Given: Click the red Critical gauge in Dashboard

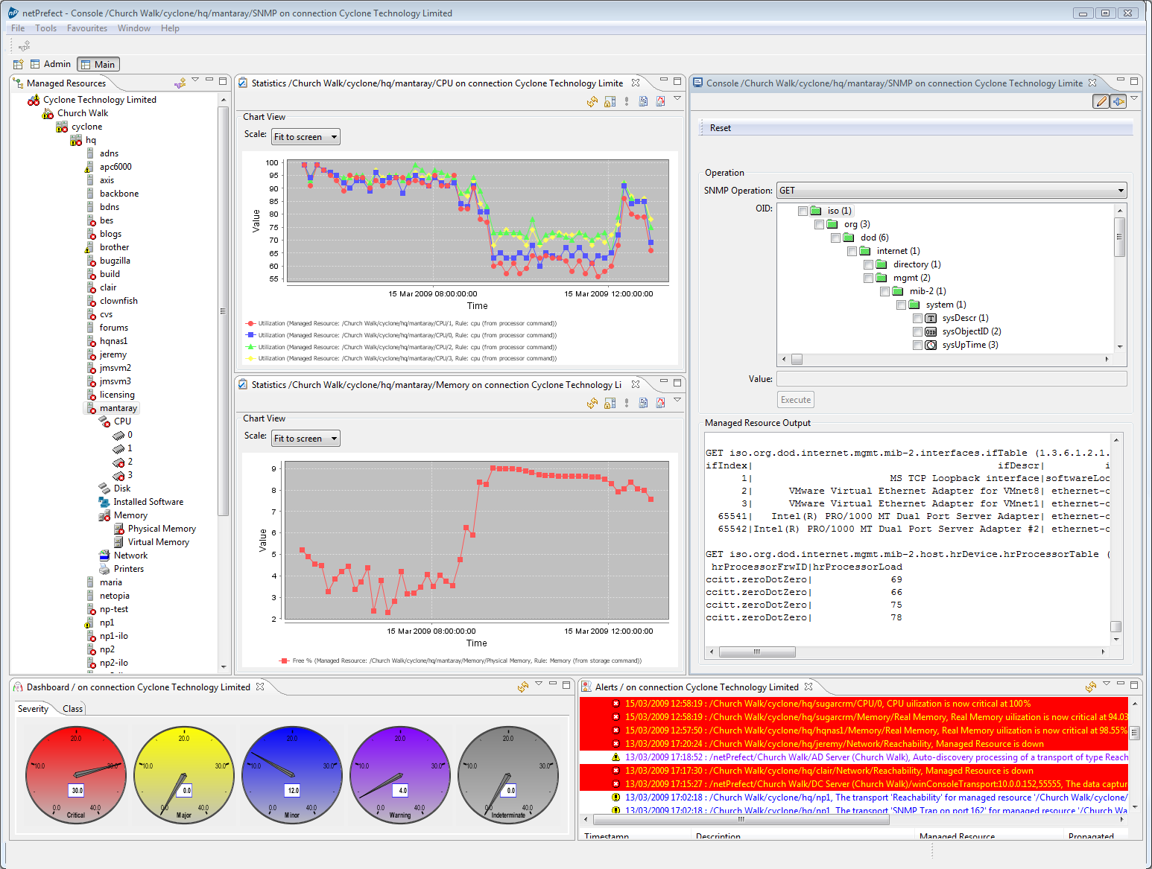Looking at the screenshot, I should [76, 775].
